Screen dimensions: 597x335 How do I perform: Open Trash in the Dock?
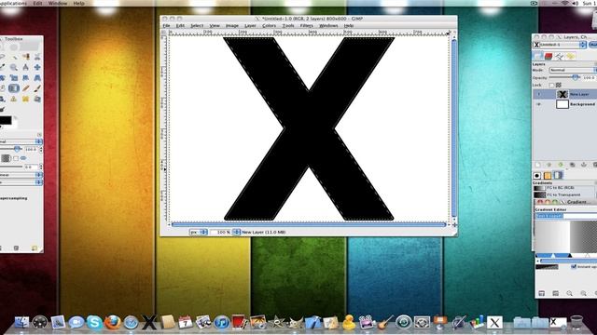pos(576,323)
